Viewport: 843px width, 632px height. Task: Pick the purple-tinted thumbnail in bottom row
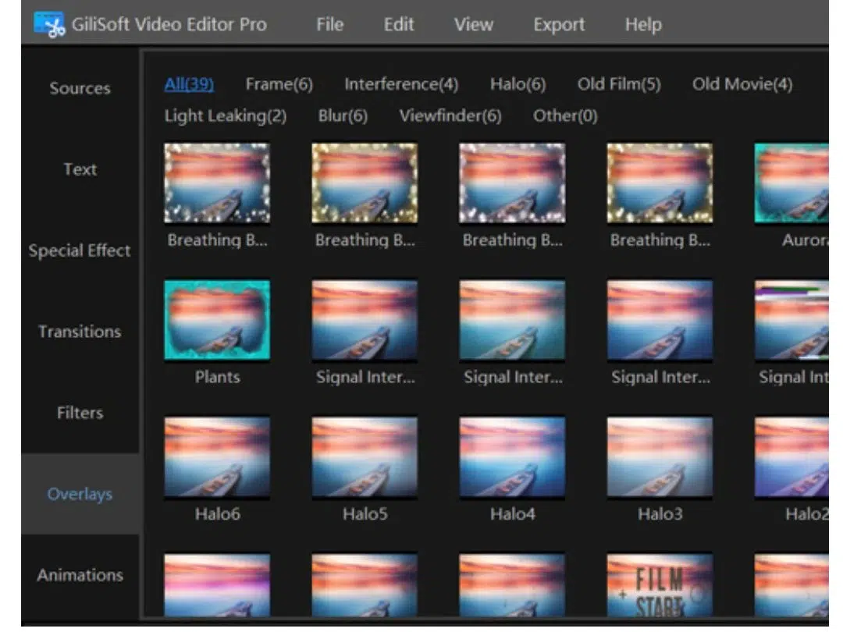[217, 585]
